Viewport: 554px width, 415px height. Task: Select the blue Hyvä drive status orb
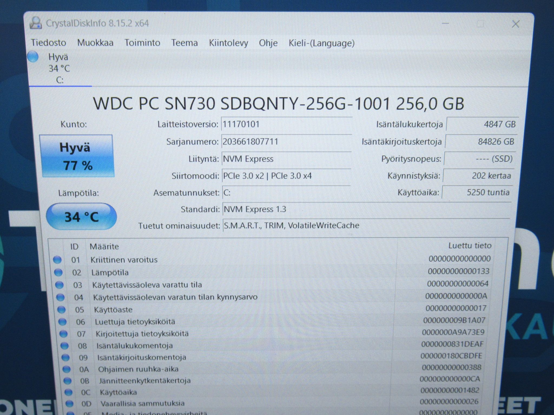coord(33,57)
